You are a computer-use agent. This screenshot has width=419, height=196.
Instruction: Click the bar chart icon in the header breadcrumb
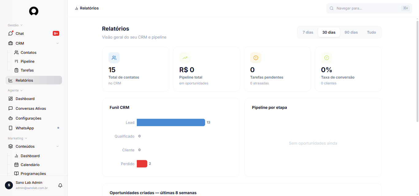(x=76, y=8)
